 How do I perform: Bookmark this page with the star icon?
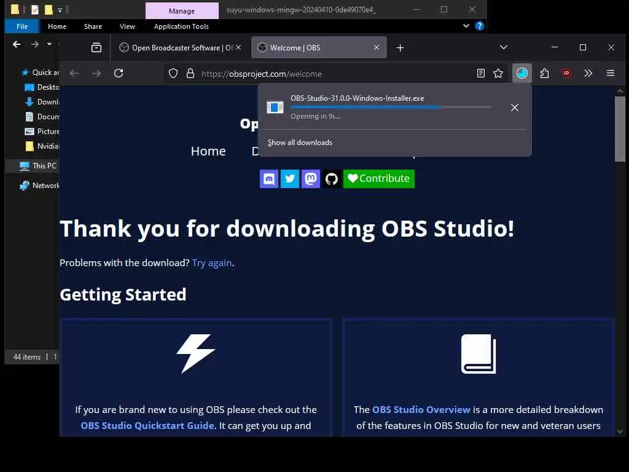(498, 73)
